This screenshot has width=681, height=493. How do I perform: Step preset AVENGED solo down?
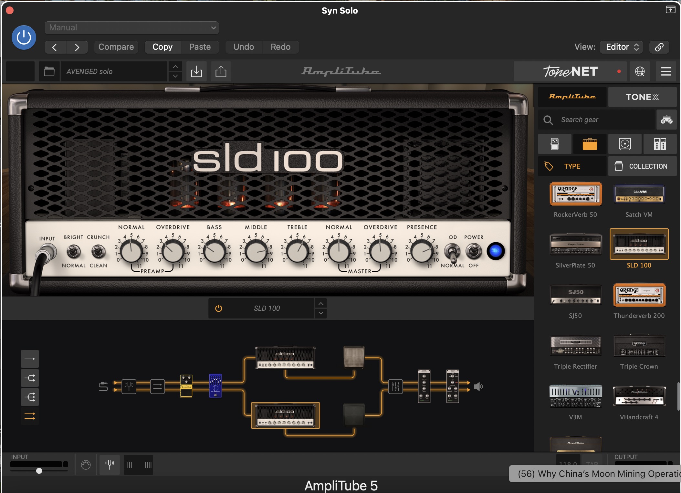pyautogui.click(x=175, y=76)
